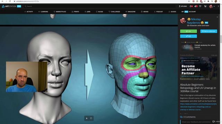Click the Hide ads link
Screen dimensions: 222x124
pos(214,55)
